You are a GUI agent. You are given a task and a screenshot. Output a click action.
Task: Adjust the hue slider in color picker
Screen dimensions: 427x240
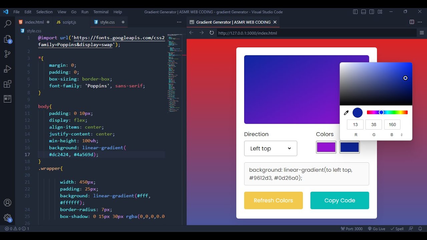(x=387, y=112)
